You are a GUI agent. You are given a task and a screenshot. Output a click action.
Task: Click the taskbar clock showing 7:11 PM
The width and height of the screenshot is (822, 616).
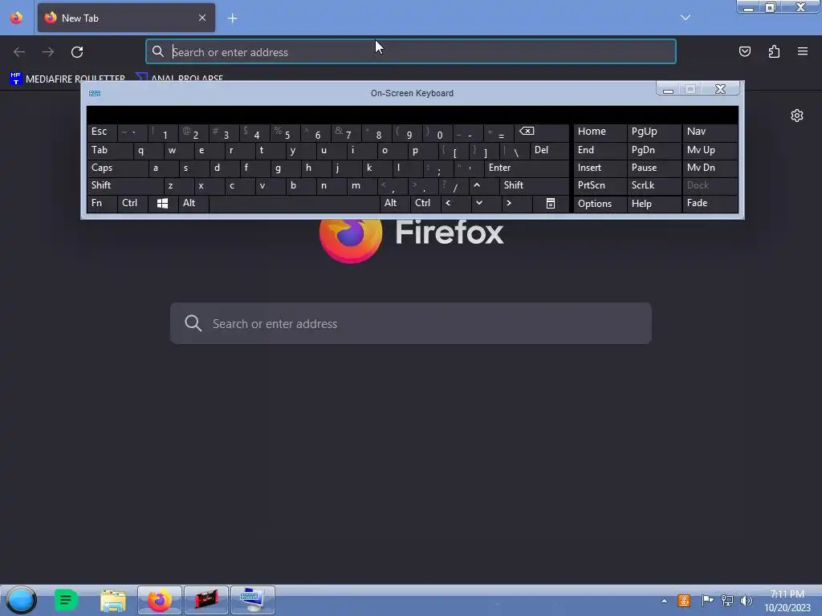tap(787, 601)
